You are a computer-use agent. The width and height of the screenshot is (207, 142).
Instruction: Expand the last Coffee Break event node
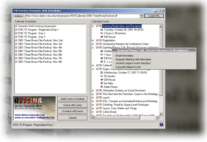[x=93, y=112]
